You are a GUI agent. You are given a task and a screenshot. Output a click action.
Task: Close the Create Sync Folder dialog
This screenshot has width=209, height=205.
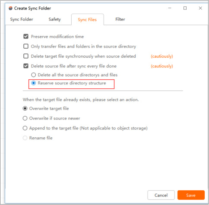(200, 8)
